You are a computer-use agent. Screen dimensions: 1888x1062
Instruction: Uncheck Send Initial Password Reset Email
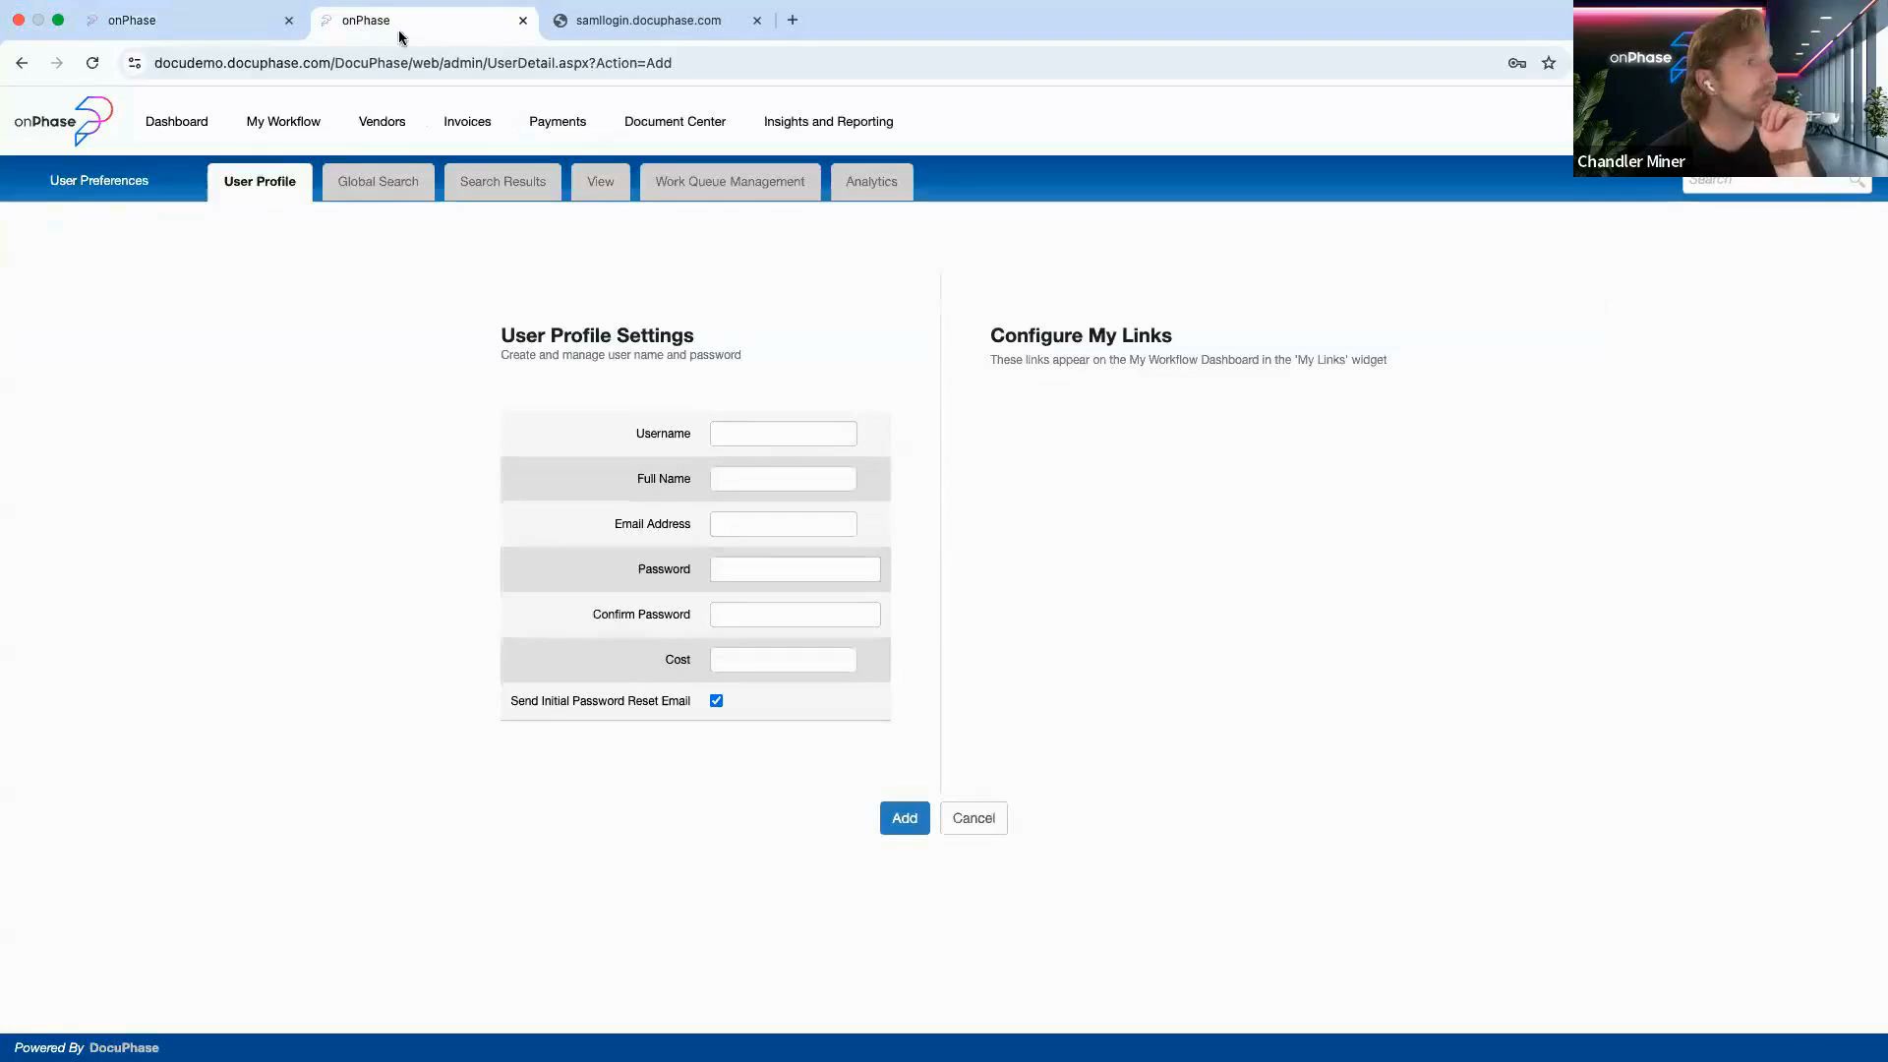pos(716,701)
